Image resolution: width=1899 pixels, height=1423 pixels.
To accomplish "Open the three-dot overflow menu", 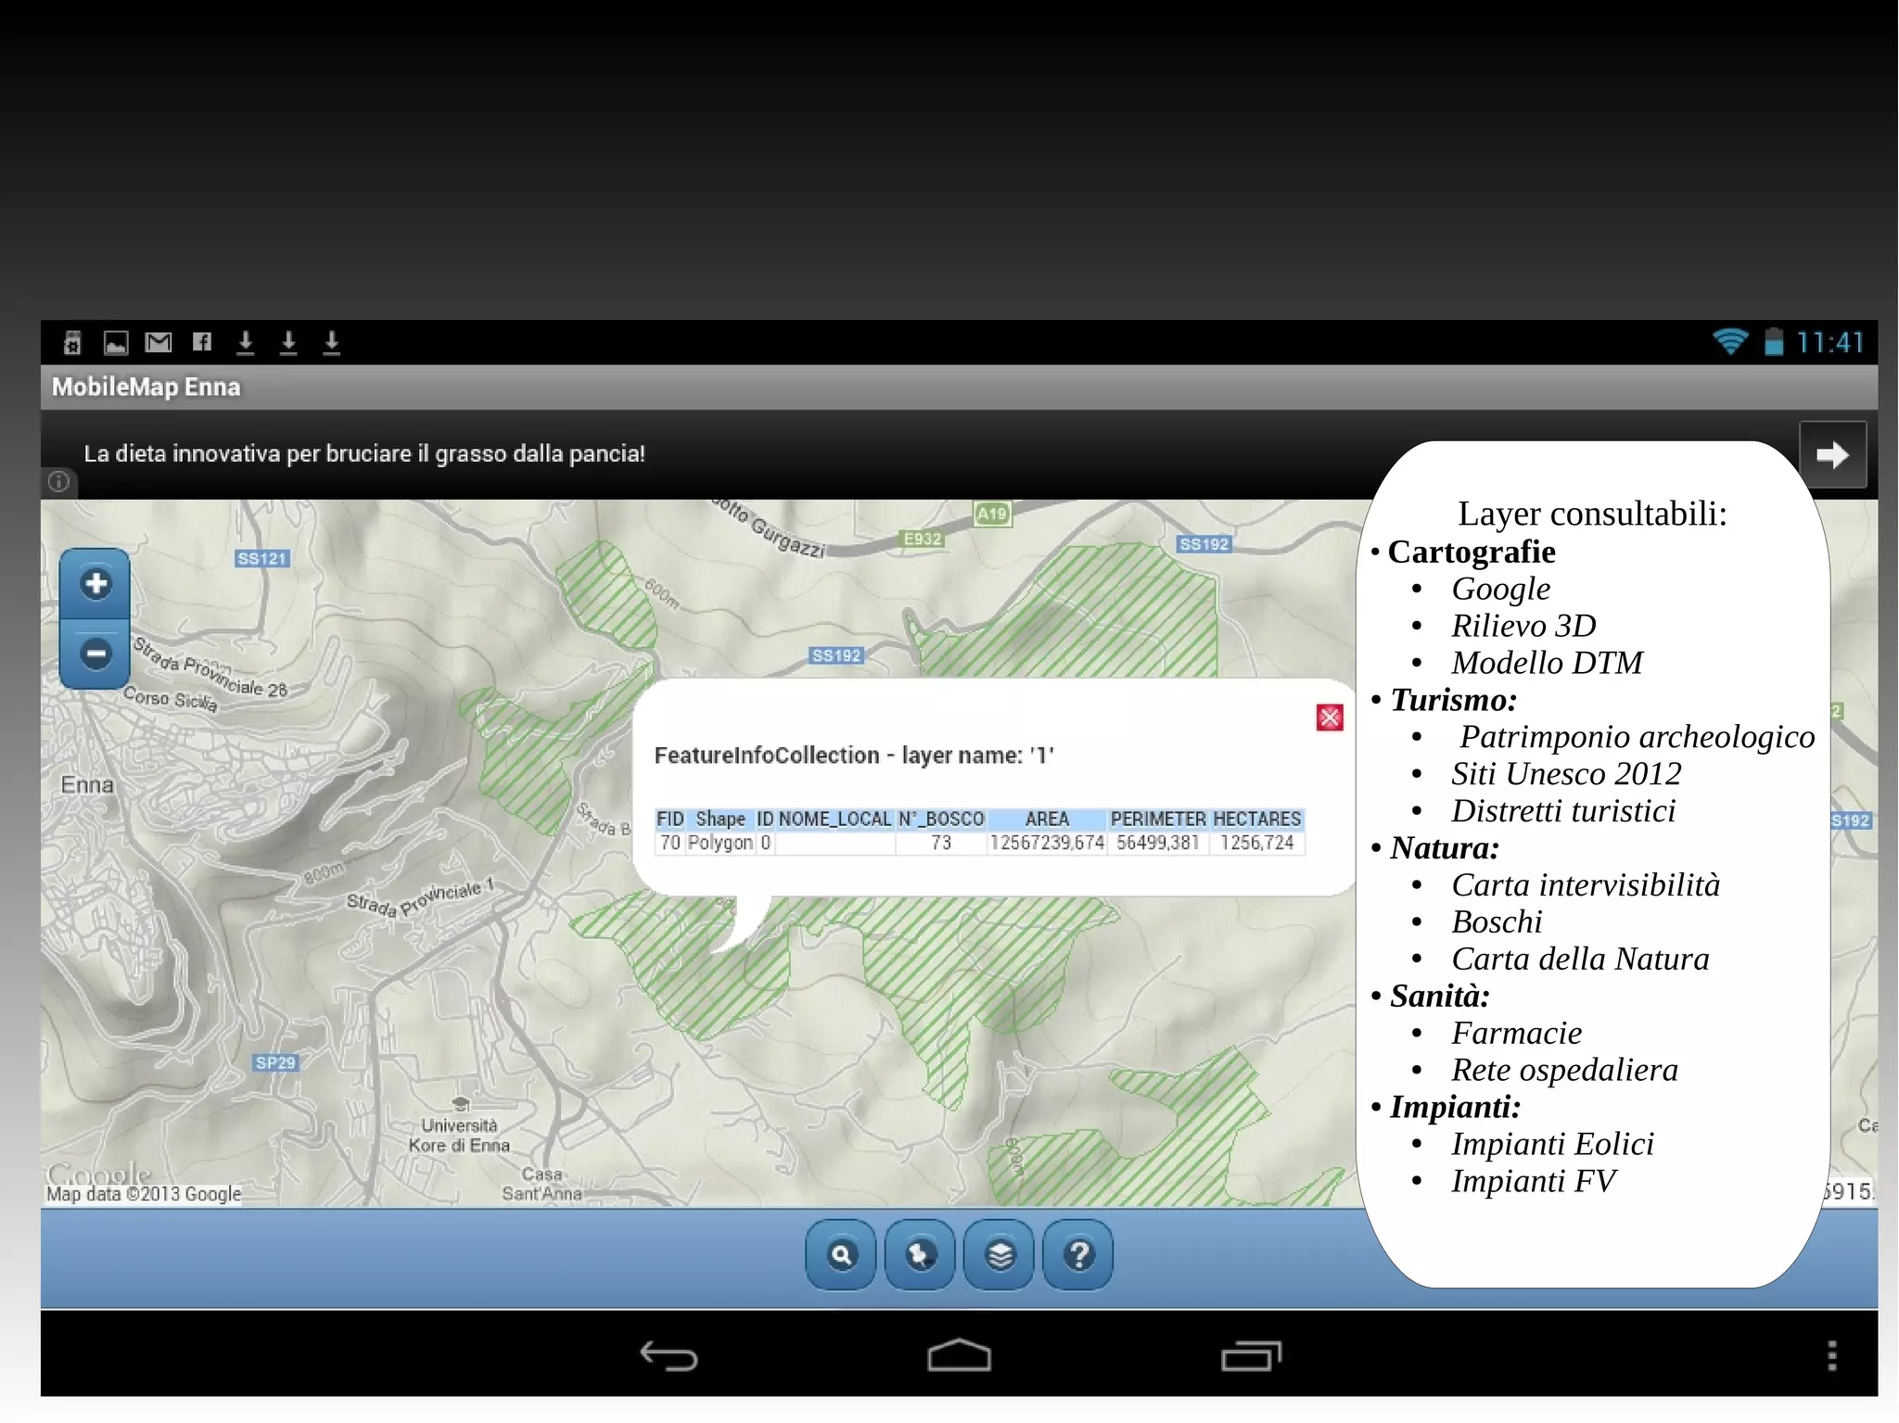I will click(1831, 1355).
